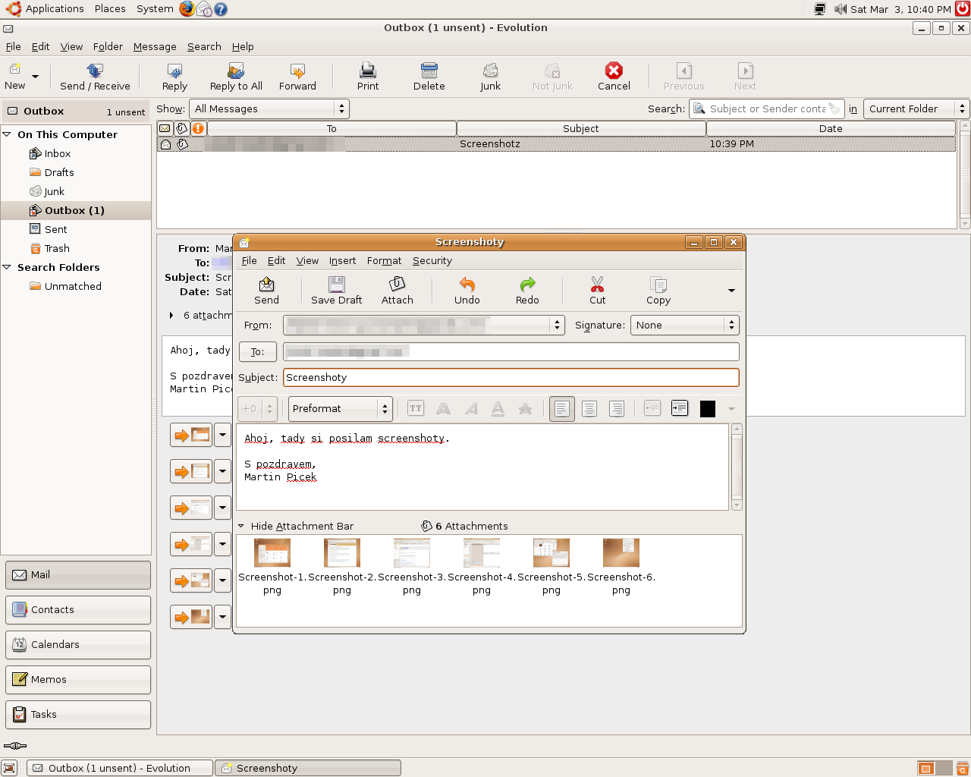Select center alignment toggle
Viewport: 971px width, 777px height.
589,408
